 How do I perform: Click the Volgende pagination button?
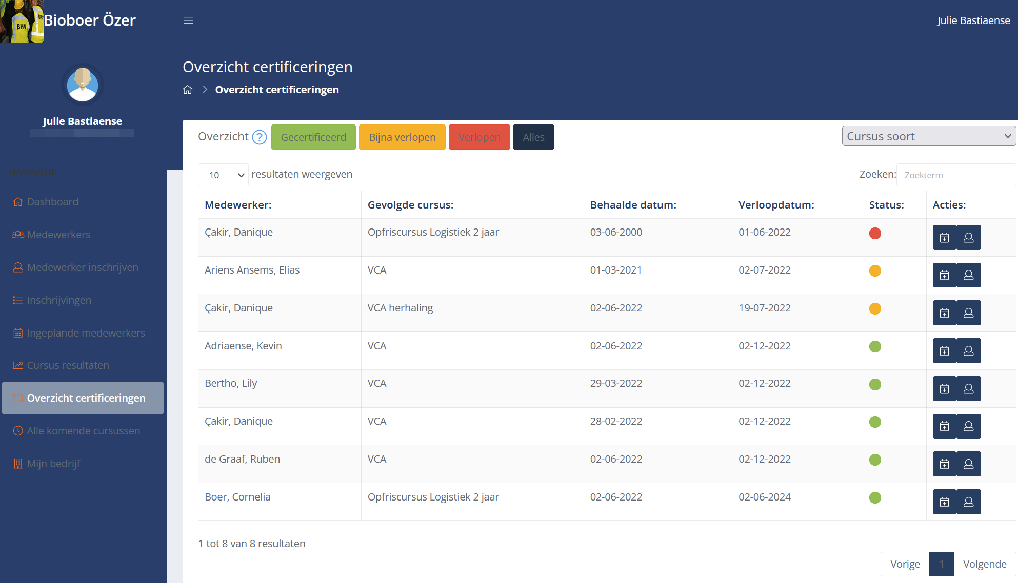click(x=984, y=564)
